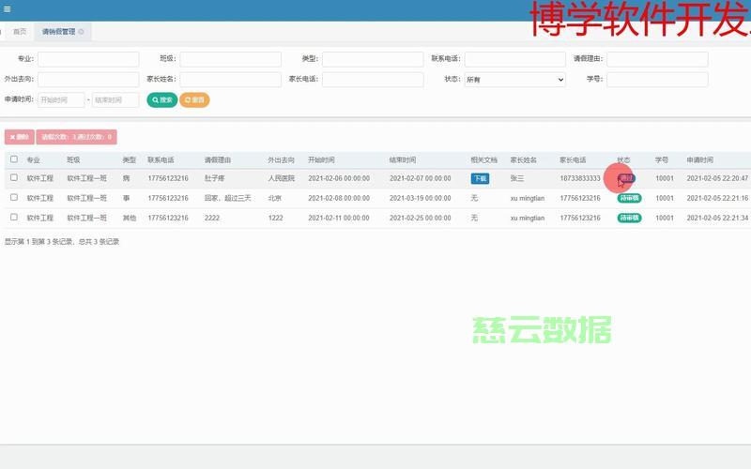Focus the 家长姓名 input field

[x=230, y=80]
